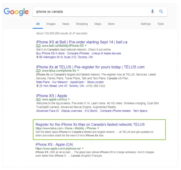This screenshot has height=170, width=181.
Task: Click Ad badge beside www.apple.com/ca URL
Action: [38, 100]
